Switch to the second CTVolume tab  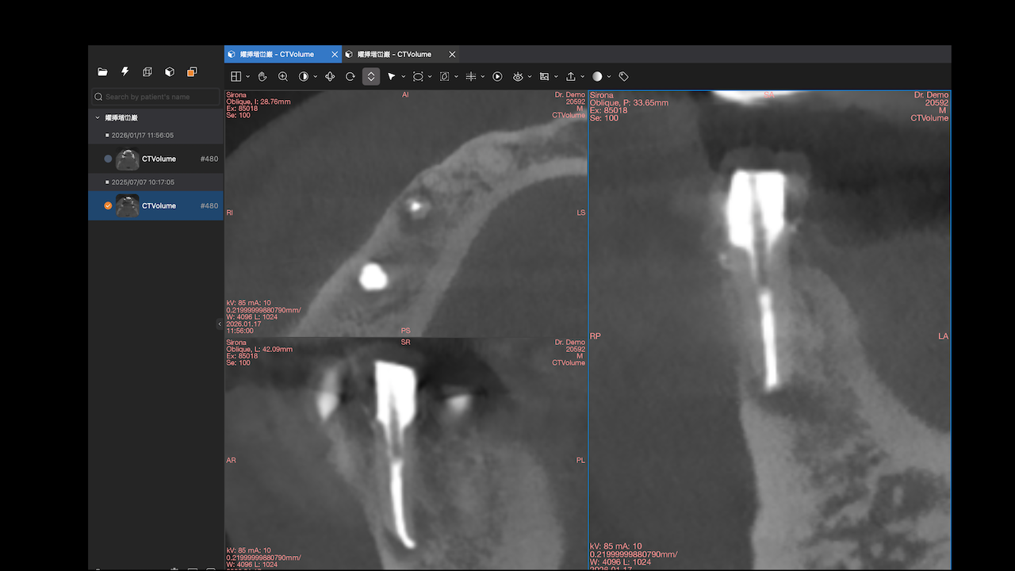click(394, 54)
